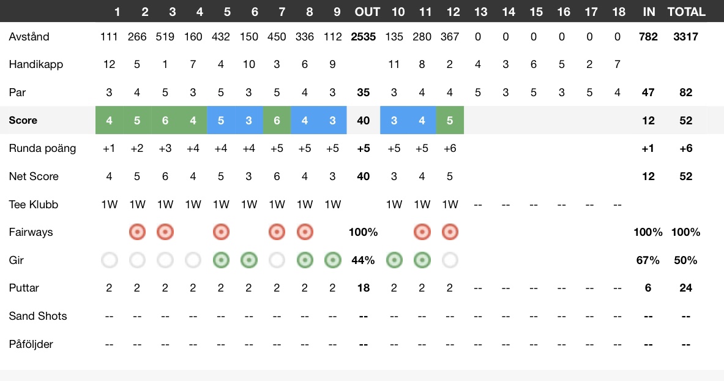Toggle the fairway marker on hole 8

[305, 232]
